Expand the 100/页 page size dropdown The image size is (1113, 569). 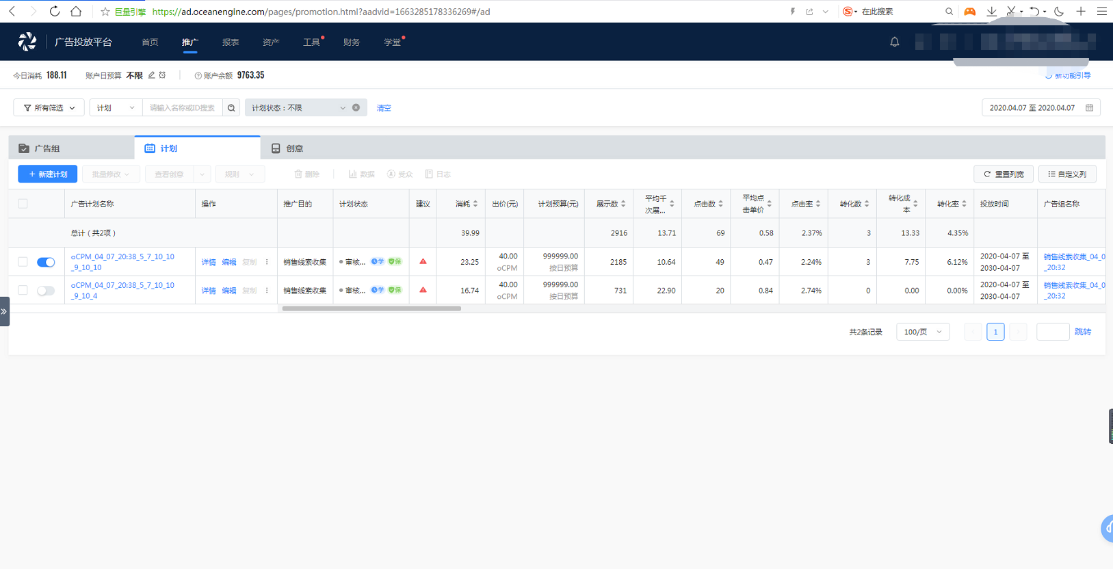click(x=922, y=332)
